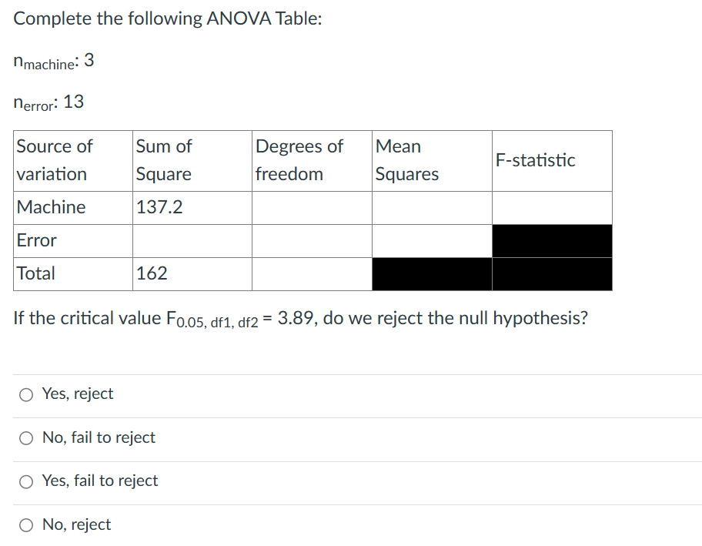Click the empty Error degrees of freedom cell

[312, 241]
